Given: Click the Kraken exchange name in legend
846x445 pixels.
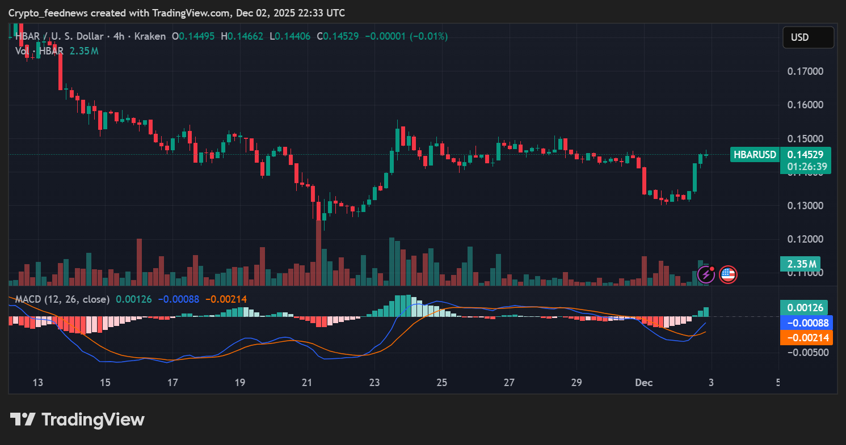Looking at the screenshot, I should [150, 36].
